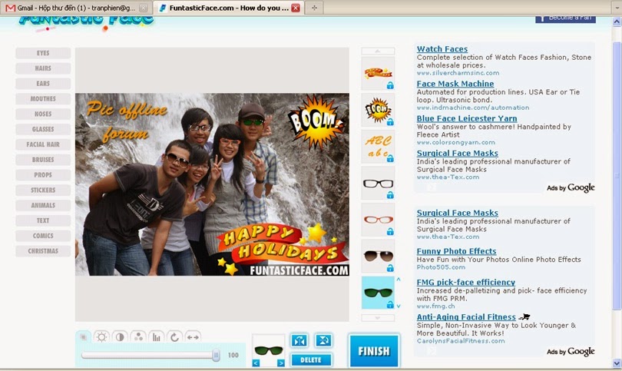Open the Funny Photo Effects link
Image resolution: width=622 pixels, height=371 pixels.
456,251
